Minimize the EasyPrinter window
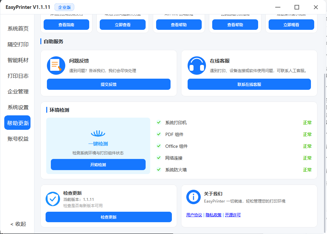Screen dimensions: 327x234 pyautogui.click(x=278, y=7)
